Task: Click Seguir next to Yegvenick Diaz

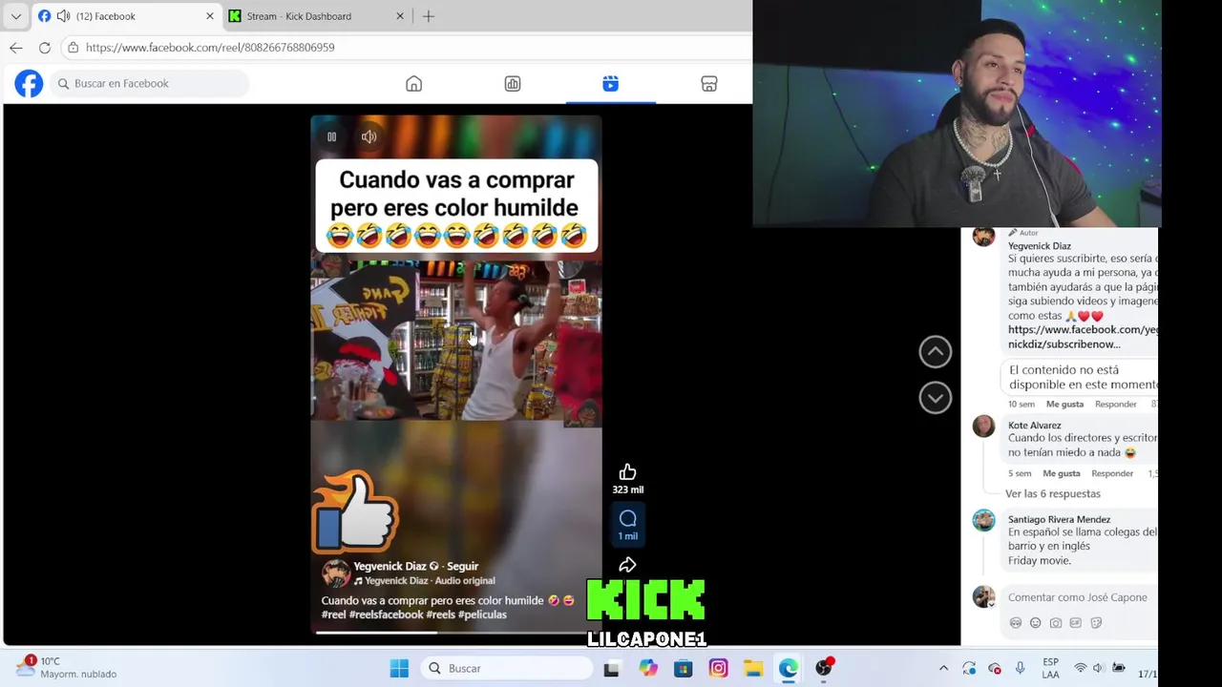Action: click(463, 566)
